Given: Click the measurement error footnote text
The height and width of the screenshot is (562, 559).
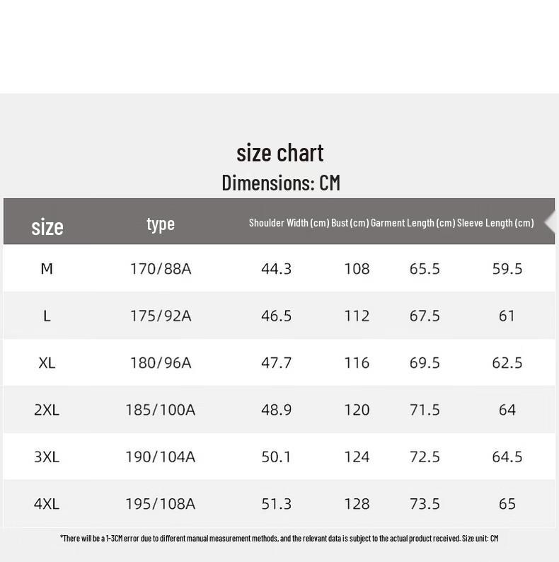Looking at the screenshot, I should pyautogui.click(x=279, y=539).
